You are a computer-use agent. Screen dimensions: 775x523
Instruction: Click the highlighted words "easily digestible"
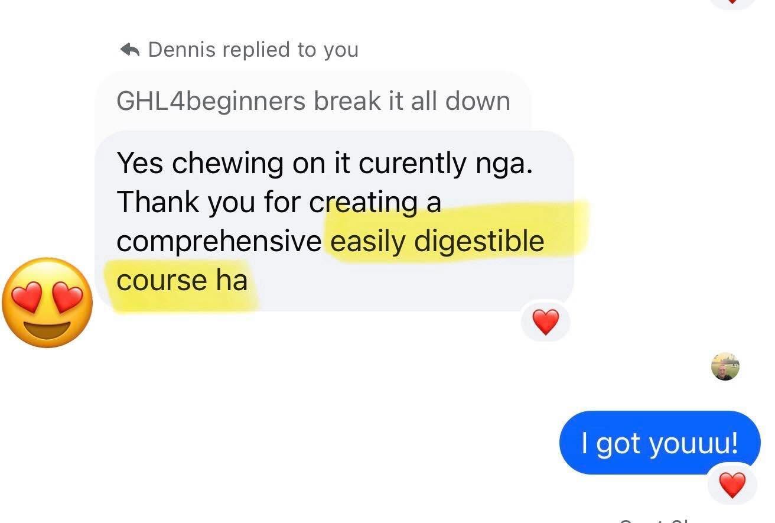tap(437, 241)
